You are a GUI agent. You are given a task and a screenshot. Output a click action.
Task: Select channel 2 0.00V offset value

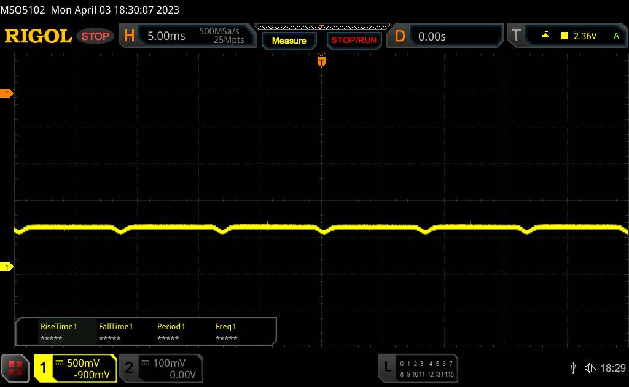click(182, 375)
